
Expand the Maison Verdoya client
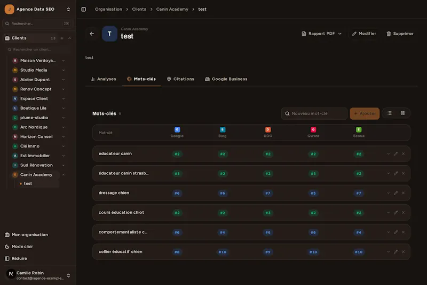64,60
